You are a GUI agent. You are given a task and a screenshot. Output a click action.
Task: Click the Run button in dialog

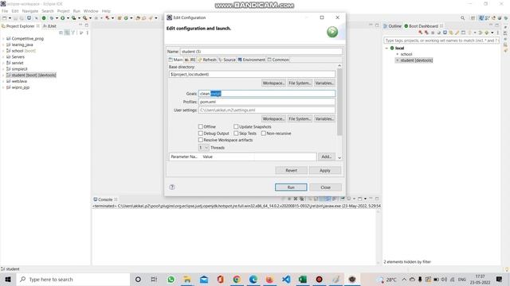[291, 187]
